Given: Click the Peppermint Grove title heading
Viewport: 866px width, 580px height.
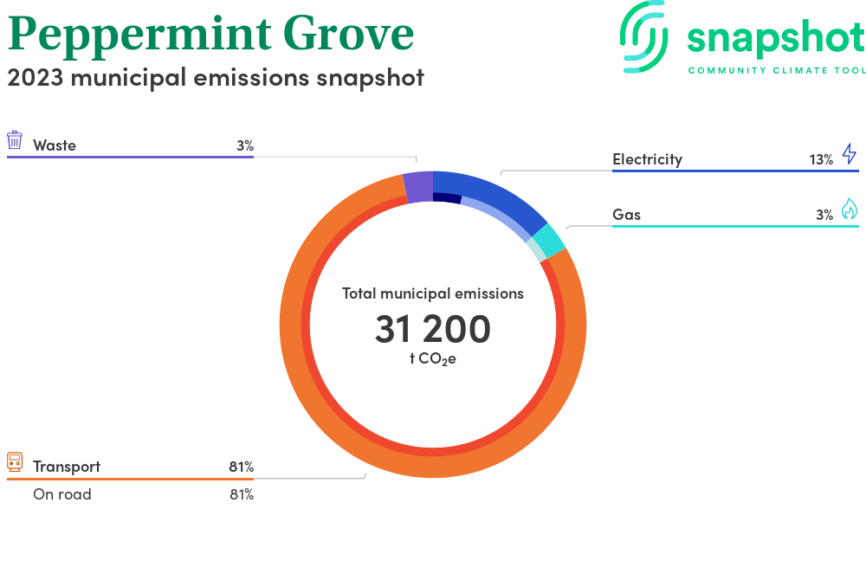Looking at the screenshot, I should [210, 33].
